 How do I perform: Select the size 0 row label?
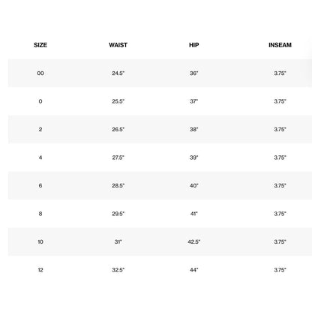(x=40, y=101)
